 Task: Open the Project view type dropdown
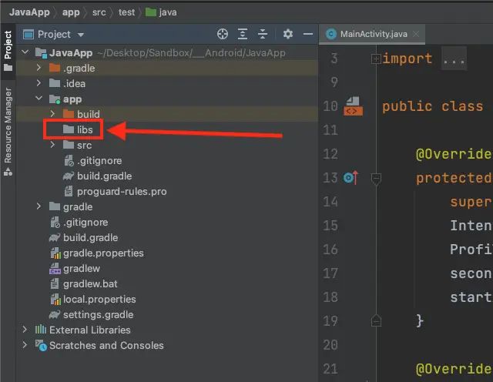click(81, 35)
